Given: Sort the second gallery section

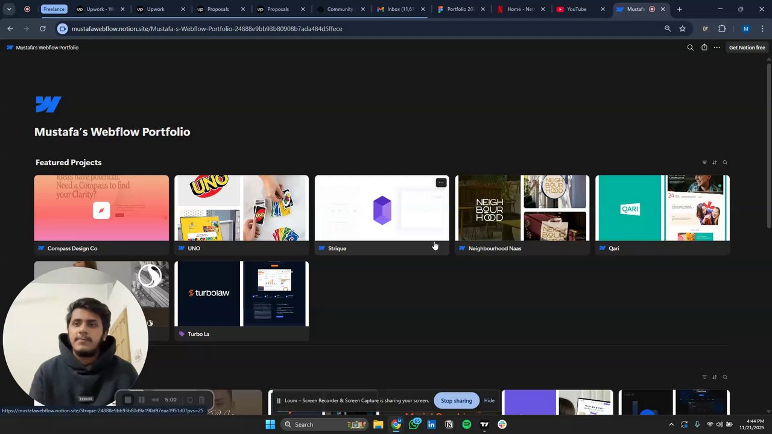Looking at the screenshot, I should [715, 377].
